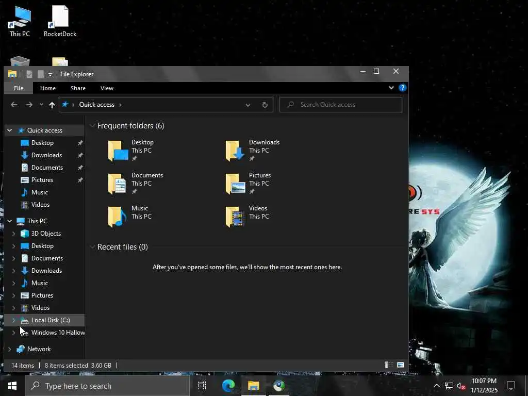Show hidden system tray icons
The height and width of the screenshot is (396, 528).
tap(437, 386)
